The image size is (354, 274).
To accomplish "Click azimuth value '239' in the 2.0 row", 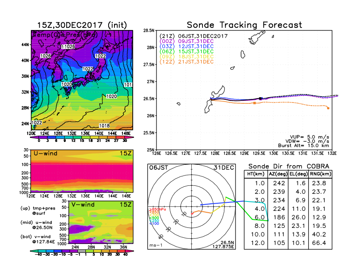I will pyautogui.click(x=279, y=192).
